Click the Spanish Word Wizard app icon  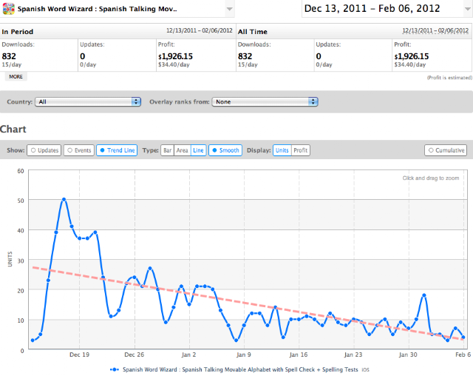coord(8,8)
